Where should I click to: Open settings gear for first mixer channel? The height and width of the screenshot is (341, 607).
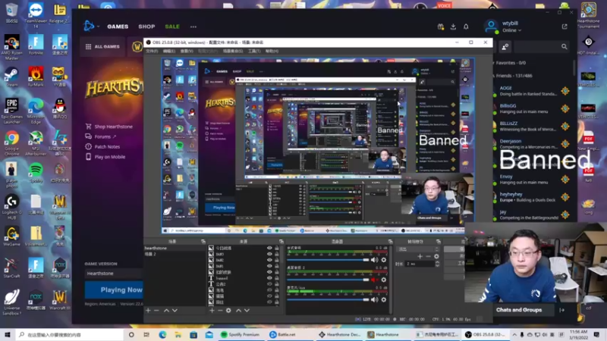pyautogui.click(x=384, y=260)
